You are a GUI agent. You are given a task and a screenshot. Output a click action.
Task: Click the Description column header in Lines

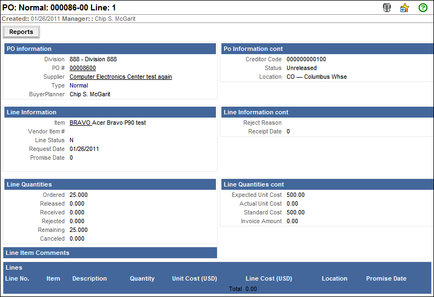(89, 278)
